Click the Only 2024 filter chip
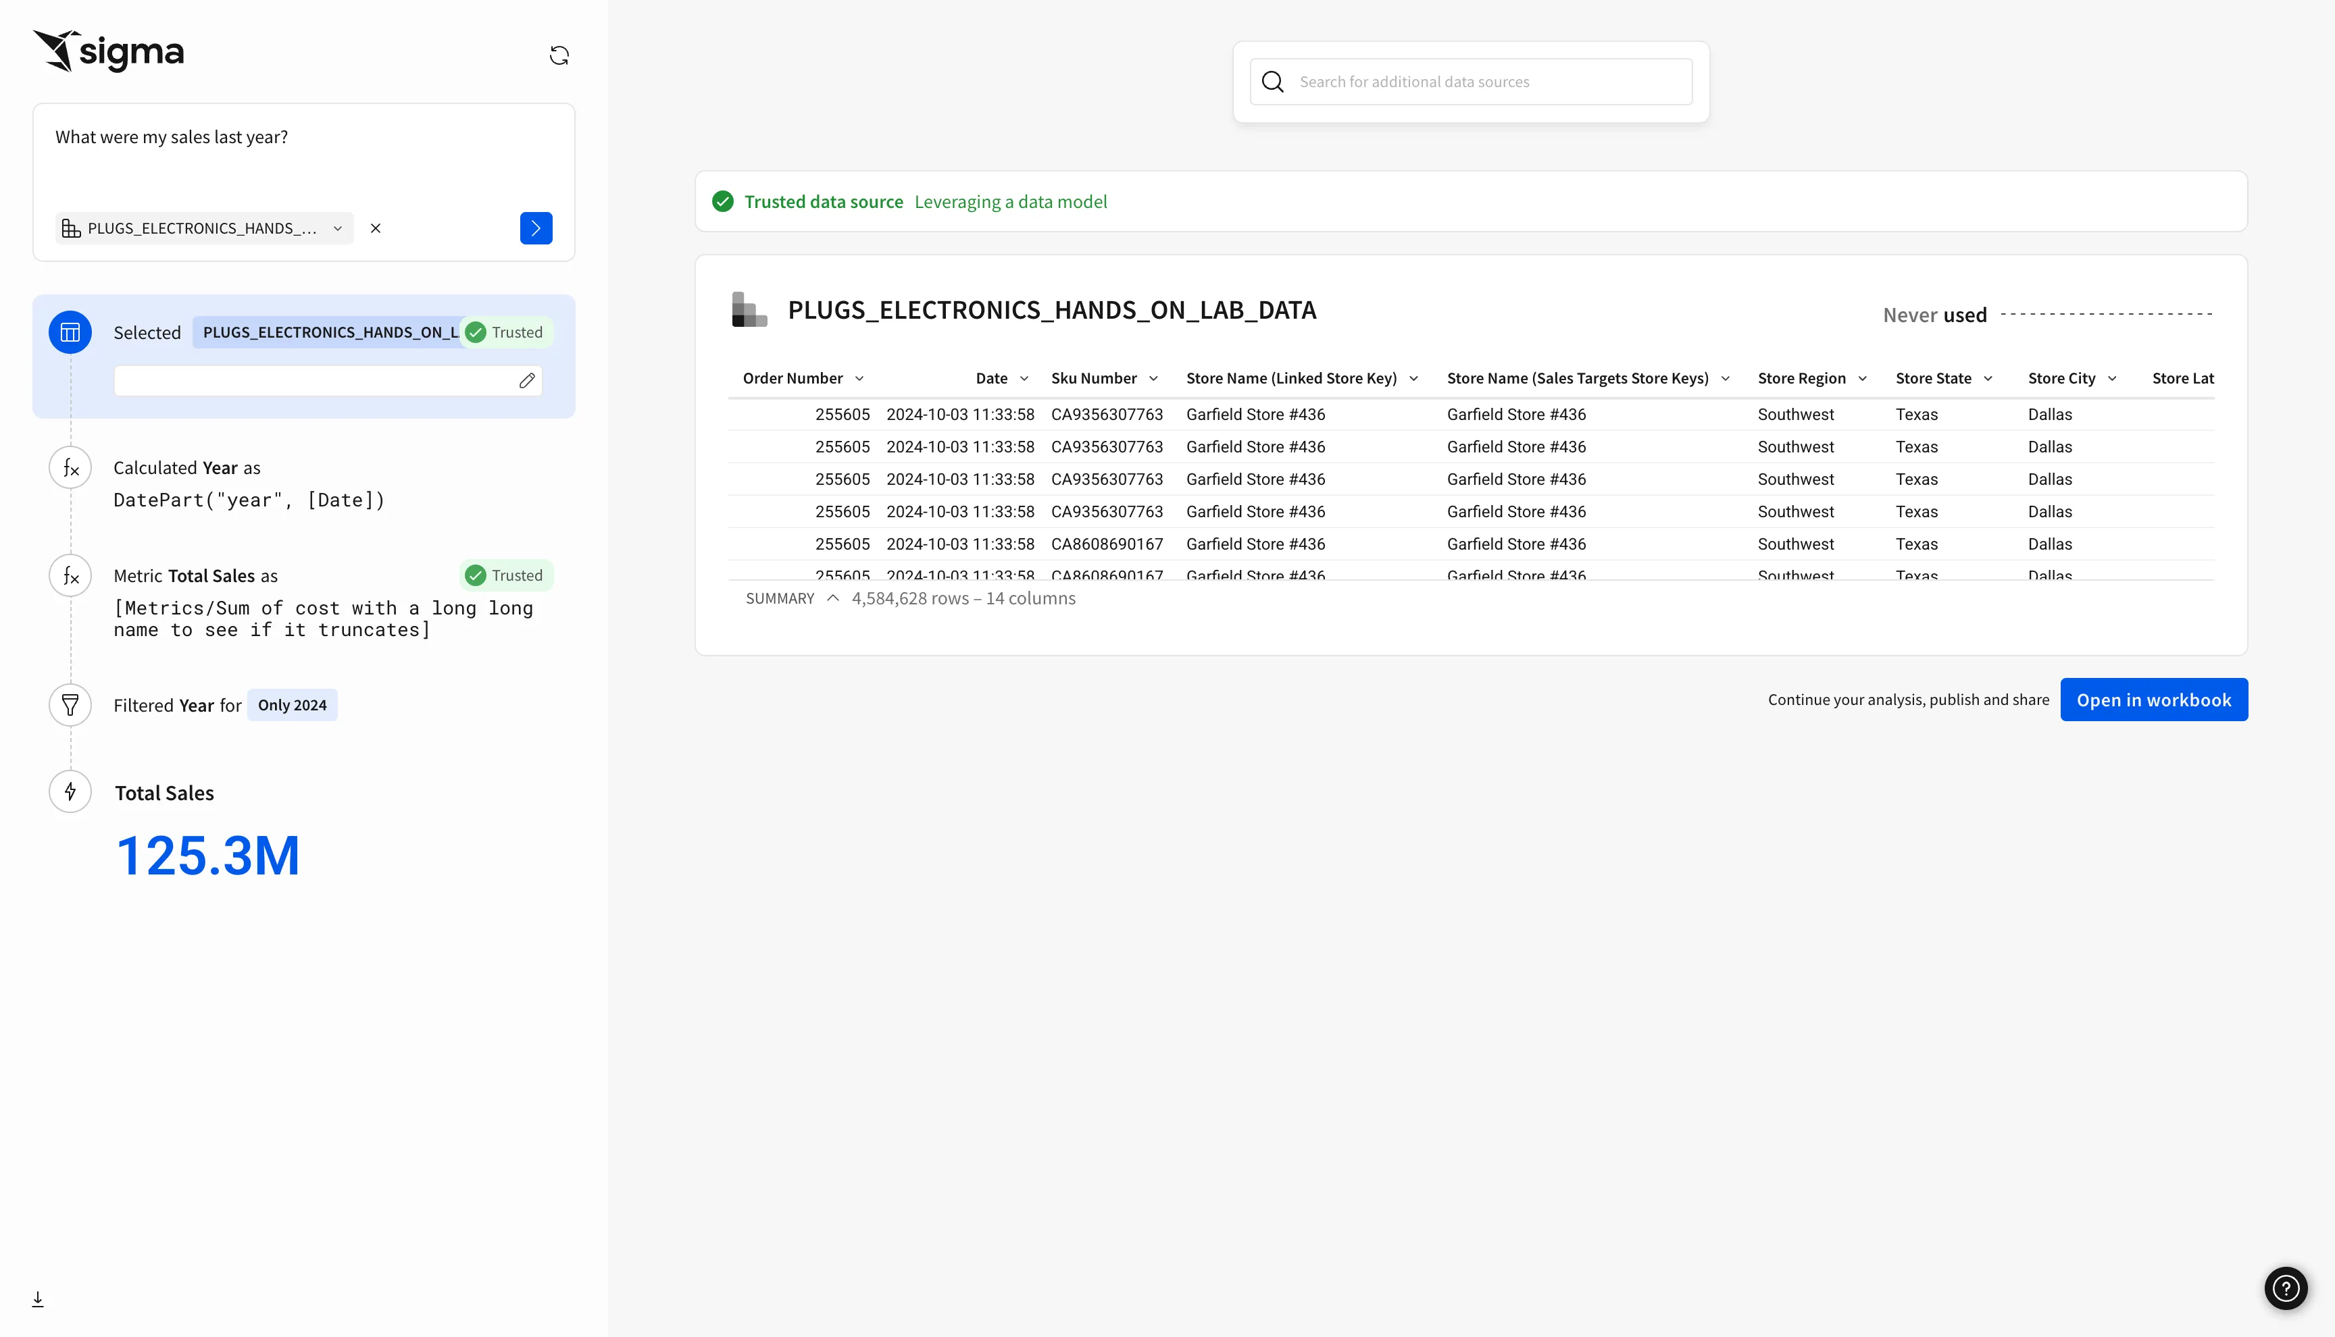The width and height of the screenshot is (2335, 1337). (292, 705)
